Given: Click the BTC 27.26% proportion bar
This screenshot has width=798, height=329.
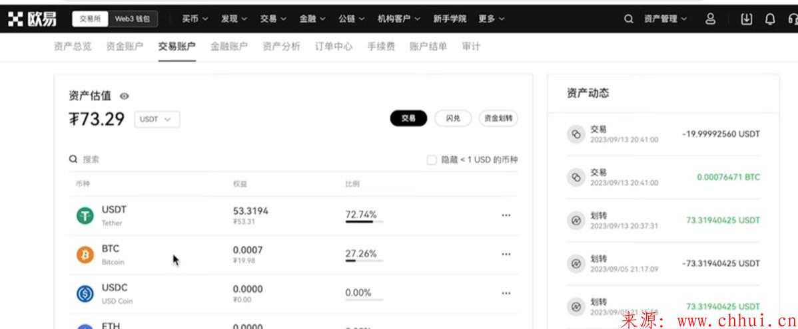Looking at the screenshot, I should [x=364, y=261].
